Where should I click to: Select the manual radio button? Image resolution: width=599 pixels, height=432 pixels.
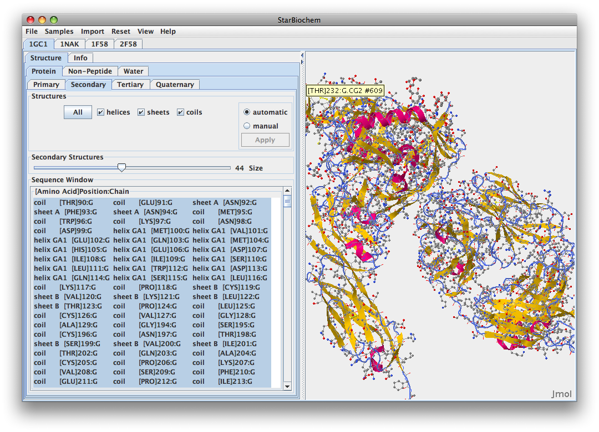click(247, 126)
